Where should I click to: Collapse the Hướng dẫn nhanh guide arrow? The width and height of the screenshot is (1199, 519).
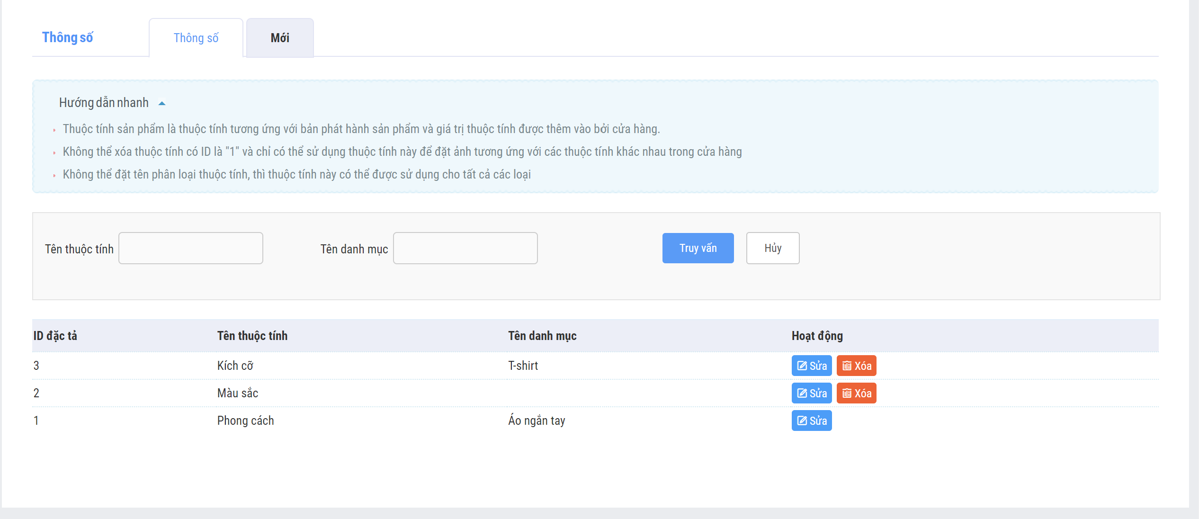click(162, 103)
